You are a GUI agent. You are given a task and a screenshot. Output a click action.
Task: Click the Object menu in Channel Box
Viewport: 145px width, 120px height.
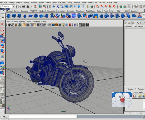click(141, 27)
